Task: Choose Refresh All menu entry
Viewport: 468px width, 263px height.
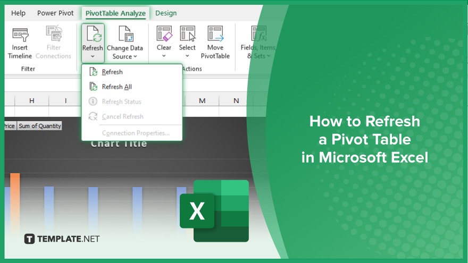Action: click(x=132, y=87)
